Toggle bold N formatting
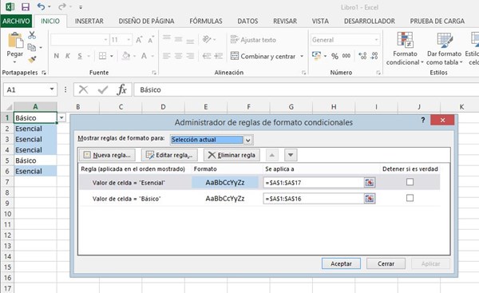 click(56, 56)
